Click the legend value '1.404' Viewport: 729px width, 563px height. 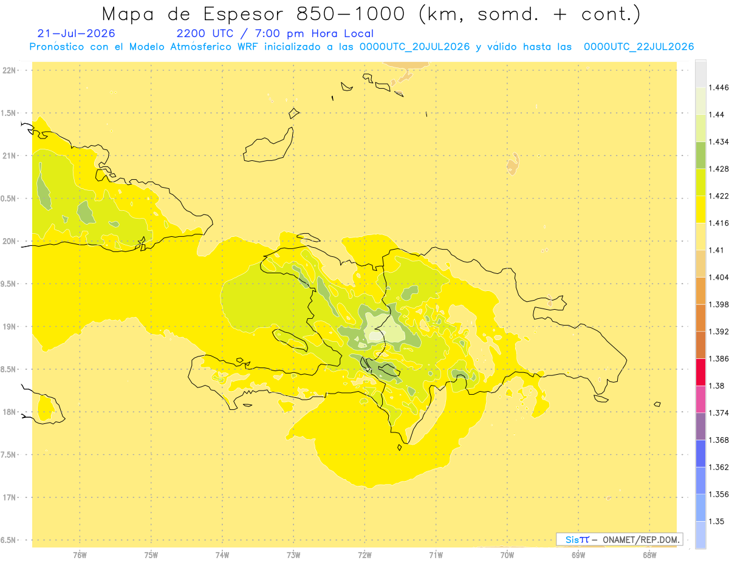pyautogui.click(x=719, y=277)
